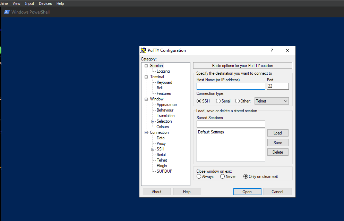Set close window on exit to Always
This screenshot has width=344, height=221.
(199, 177)
